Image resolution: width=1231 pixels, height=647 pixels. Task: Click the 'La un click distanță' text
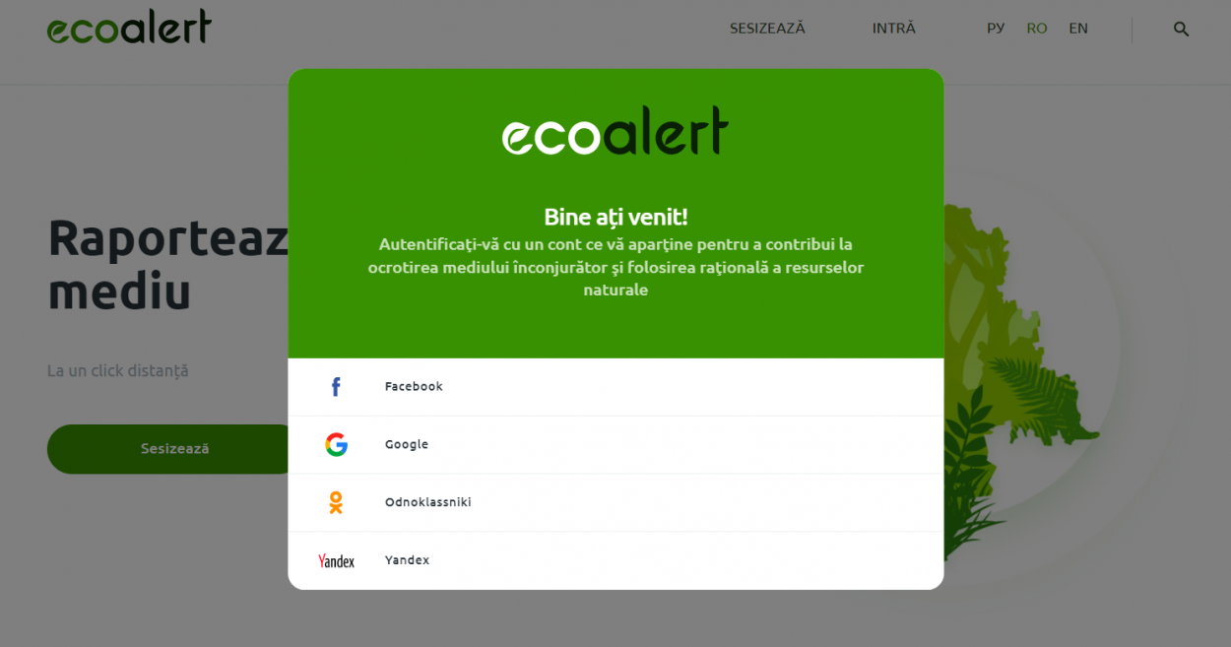pyautogui.click(x=118, y=371)
